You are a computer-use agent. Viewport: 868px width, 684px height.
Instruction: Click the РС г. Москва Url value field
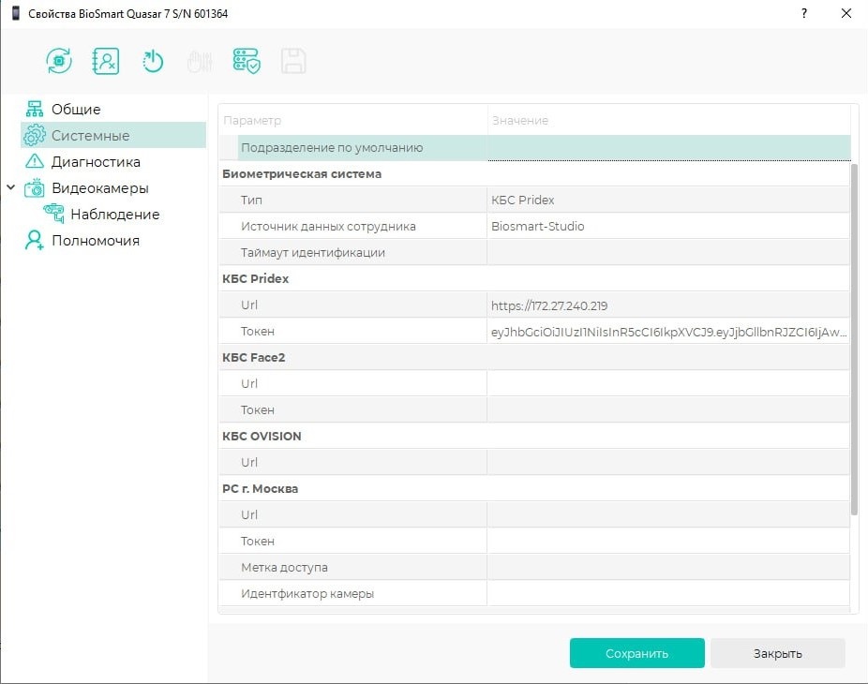[x=668, y=514]
